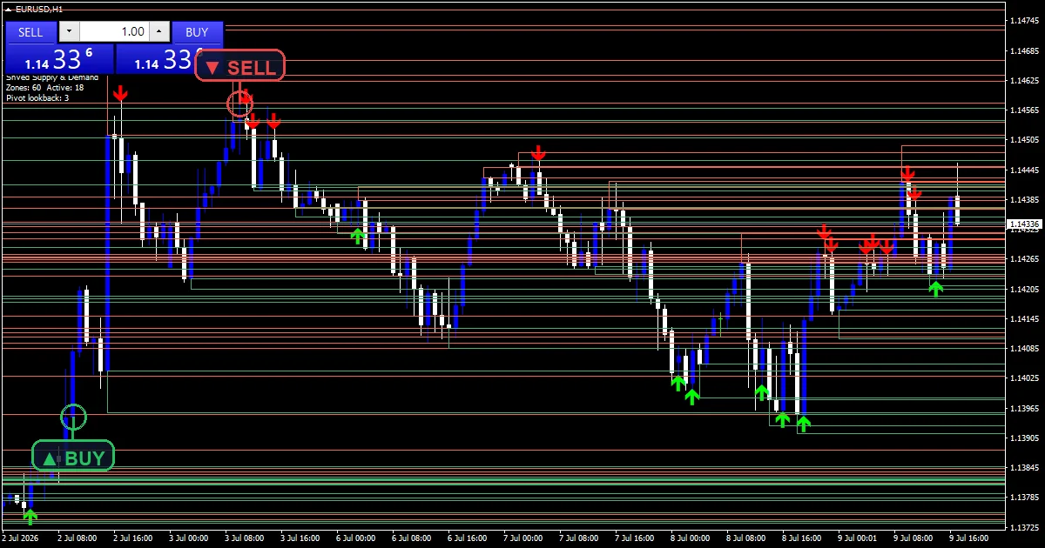Click the 1.14505 price axis label
Viewport: 1045px width, 548px height.
[x=1023, y=140]
